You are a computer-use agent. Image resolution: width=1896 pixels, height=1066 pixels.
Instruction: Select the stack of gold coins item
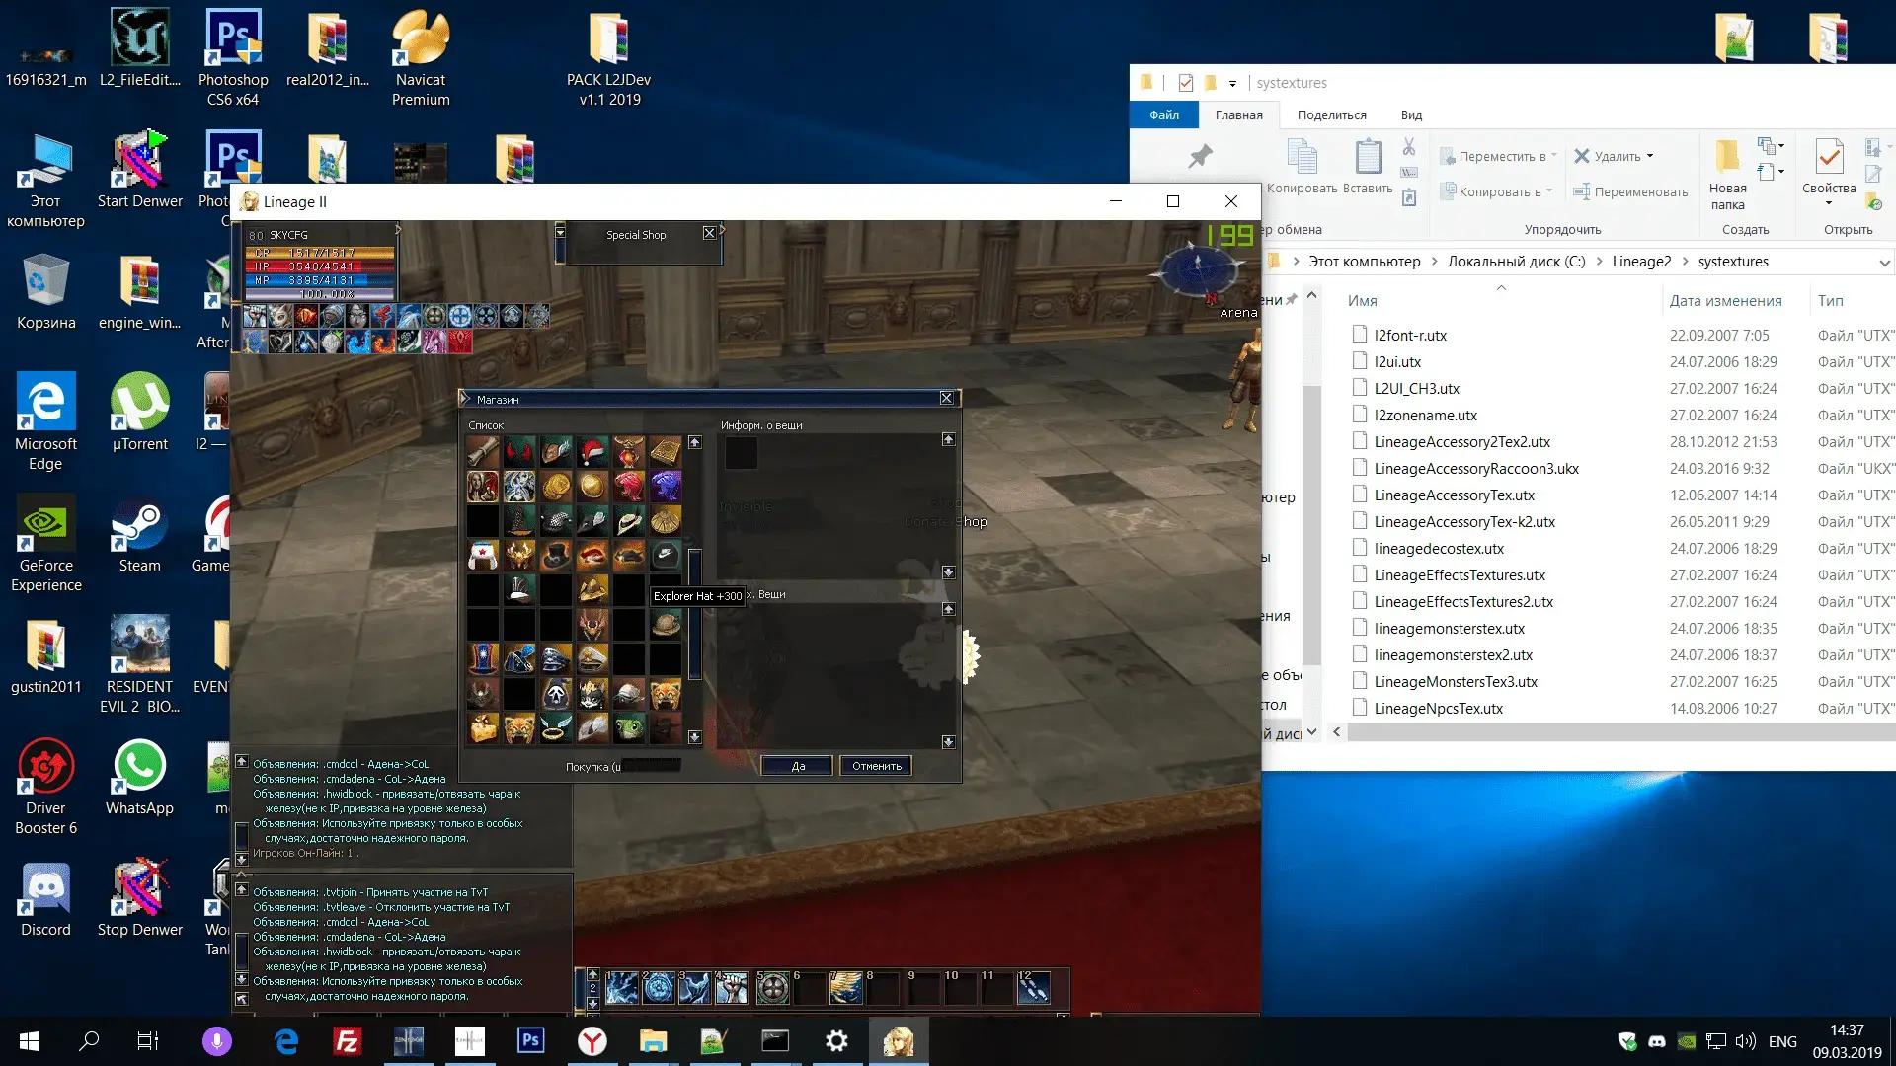pos(556,487)
